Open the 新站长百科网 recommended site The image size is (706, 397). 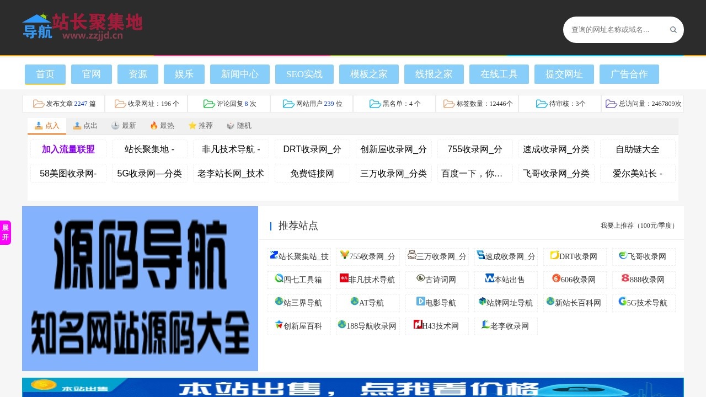(575, 303)
